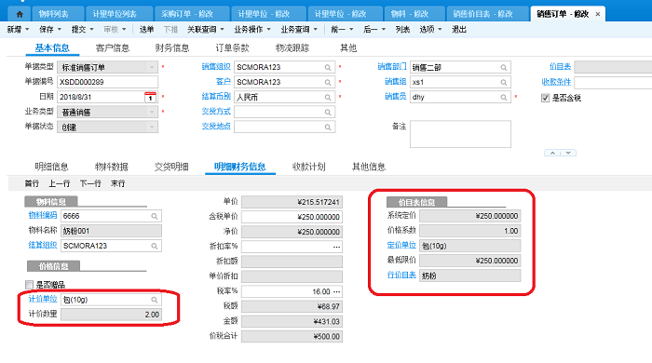
Task: Go to 首行 record
Action: coord(32,183)
